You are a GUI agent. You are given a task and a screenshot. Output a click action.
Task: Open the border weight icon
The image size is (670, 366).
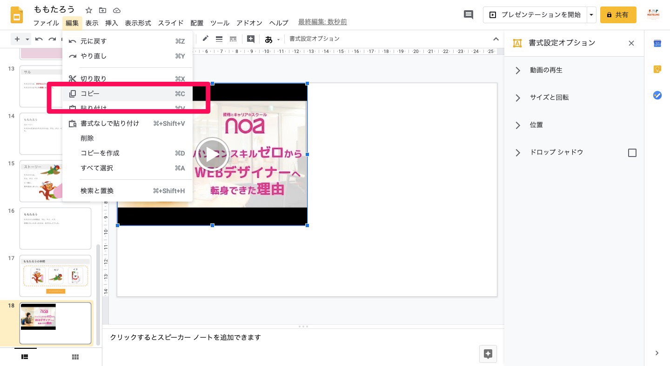click(219, 39)
